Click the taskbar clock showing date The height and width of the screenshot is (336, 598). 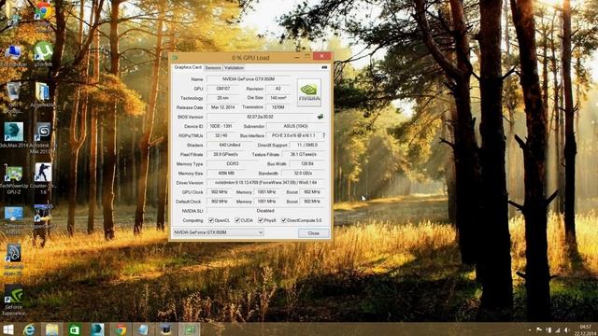coord(585,329)
